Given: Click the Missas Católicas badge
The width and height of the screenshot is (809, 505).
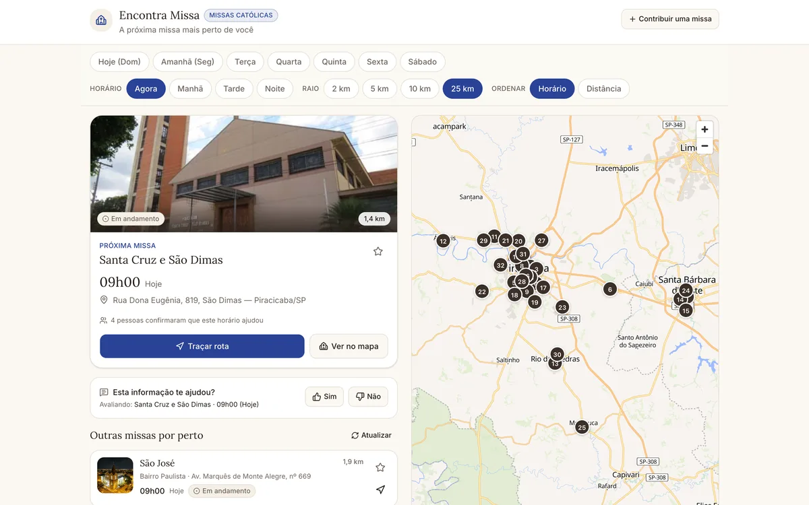Looking at the screenshot, I should pyautogui.click(x=241, y=15).
